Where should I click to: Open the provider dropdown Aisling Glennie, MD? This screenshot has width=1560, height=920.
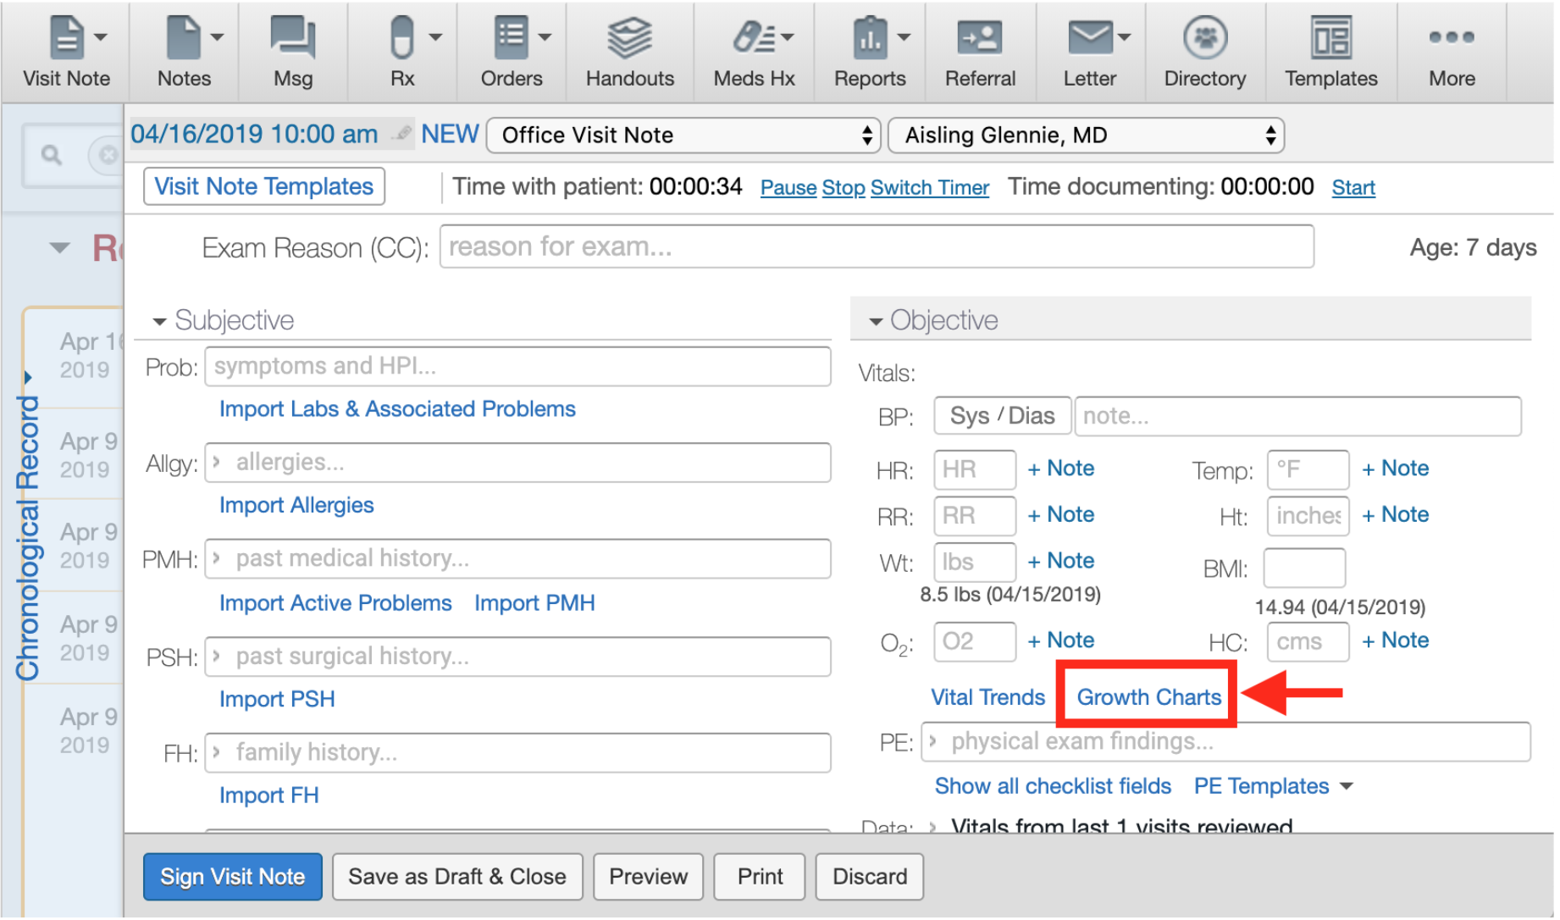tap(1085, 136)
